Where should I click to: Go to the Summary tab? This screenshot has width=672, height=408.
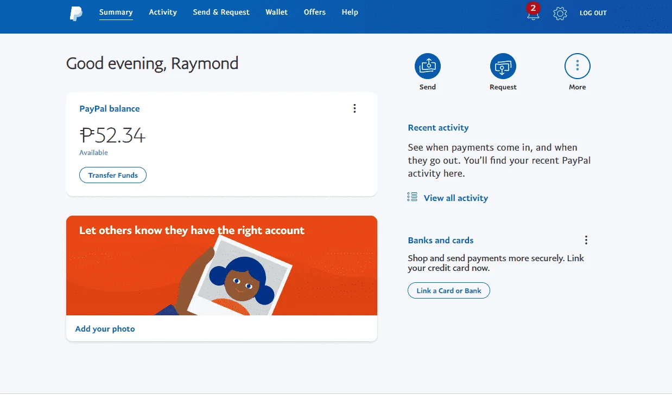click(116, 12)
